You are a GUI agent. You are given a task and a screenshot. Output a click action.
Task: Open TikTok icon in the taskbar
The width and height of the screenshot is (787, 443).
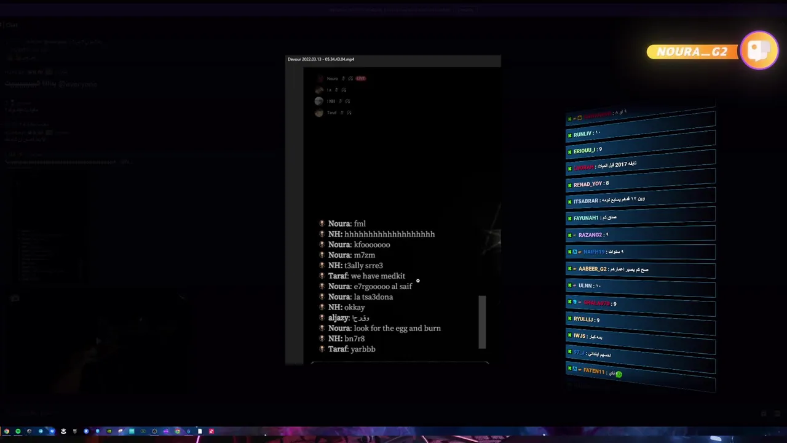[212, 431]
